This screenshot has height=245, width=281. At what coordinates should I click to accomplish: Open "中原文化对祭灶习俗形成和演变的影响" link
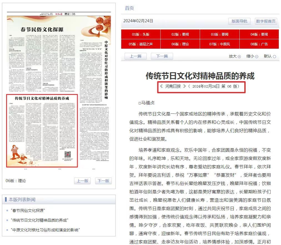(45, 230)
